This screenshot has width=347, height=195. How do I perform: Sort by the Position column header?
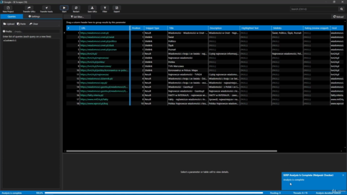coord(137,28)
